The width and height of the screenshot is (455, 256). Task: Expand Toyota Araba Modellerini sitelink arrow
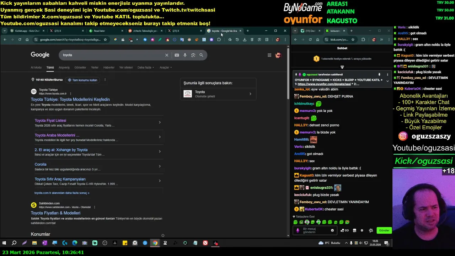click(160, 137)
